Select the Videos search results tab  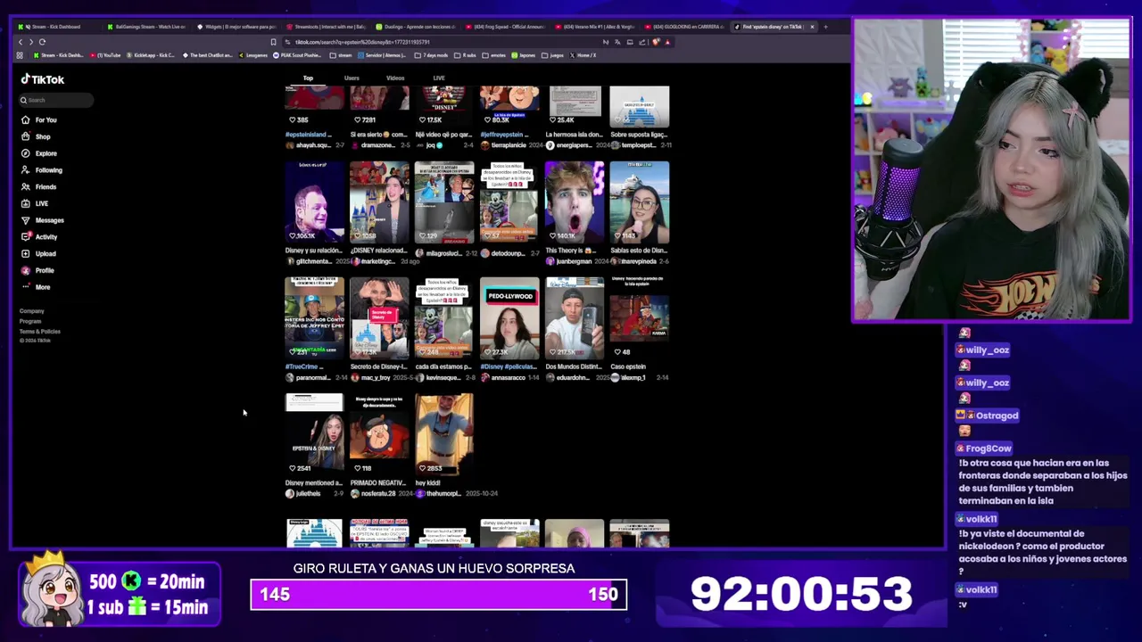tap(395, 78)
